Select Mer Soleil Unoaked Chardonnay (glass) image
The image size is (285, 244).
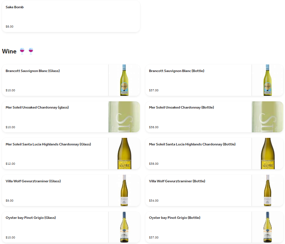(124, 117)
